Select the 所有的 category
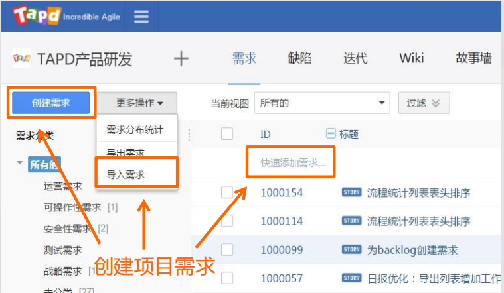Screen dimensions: 504x293 click(x=44, y=164)
